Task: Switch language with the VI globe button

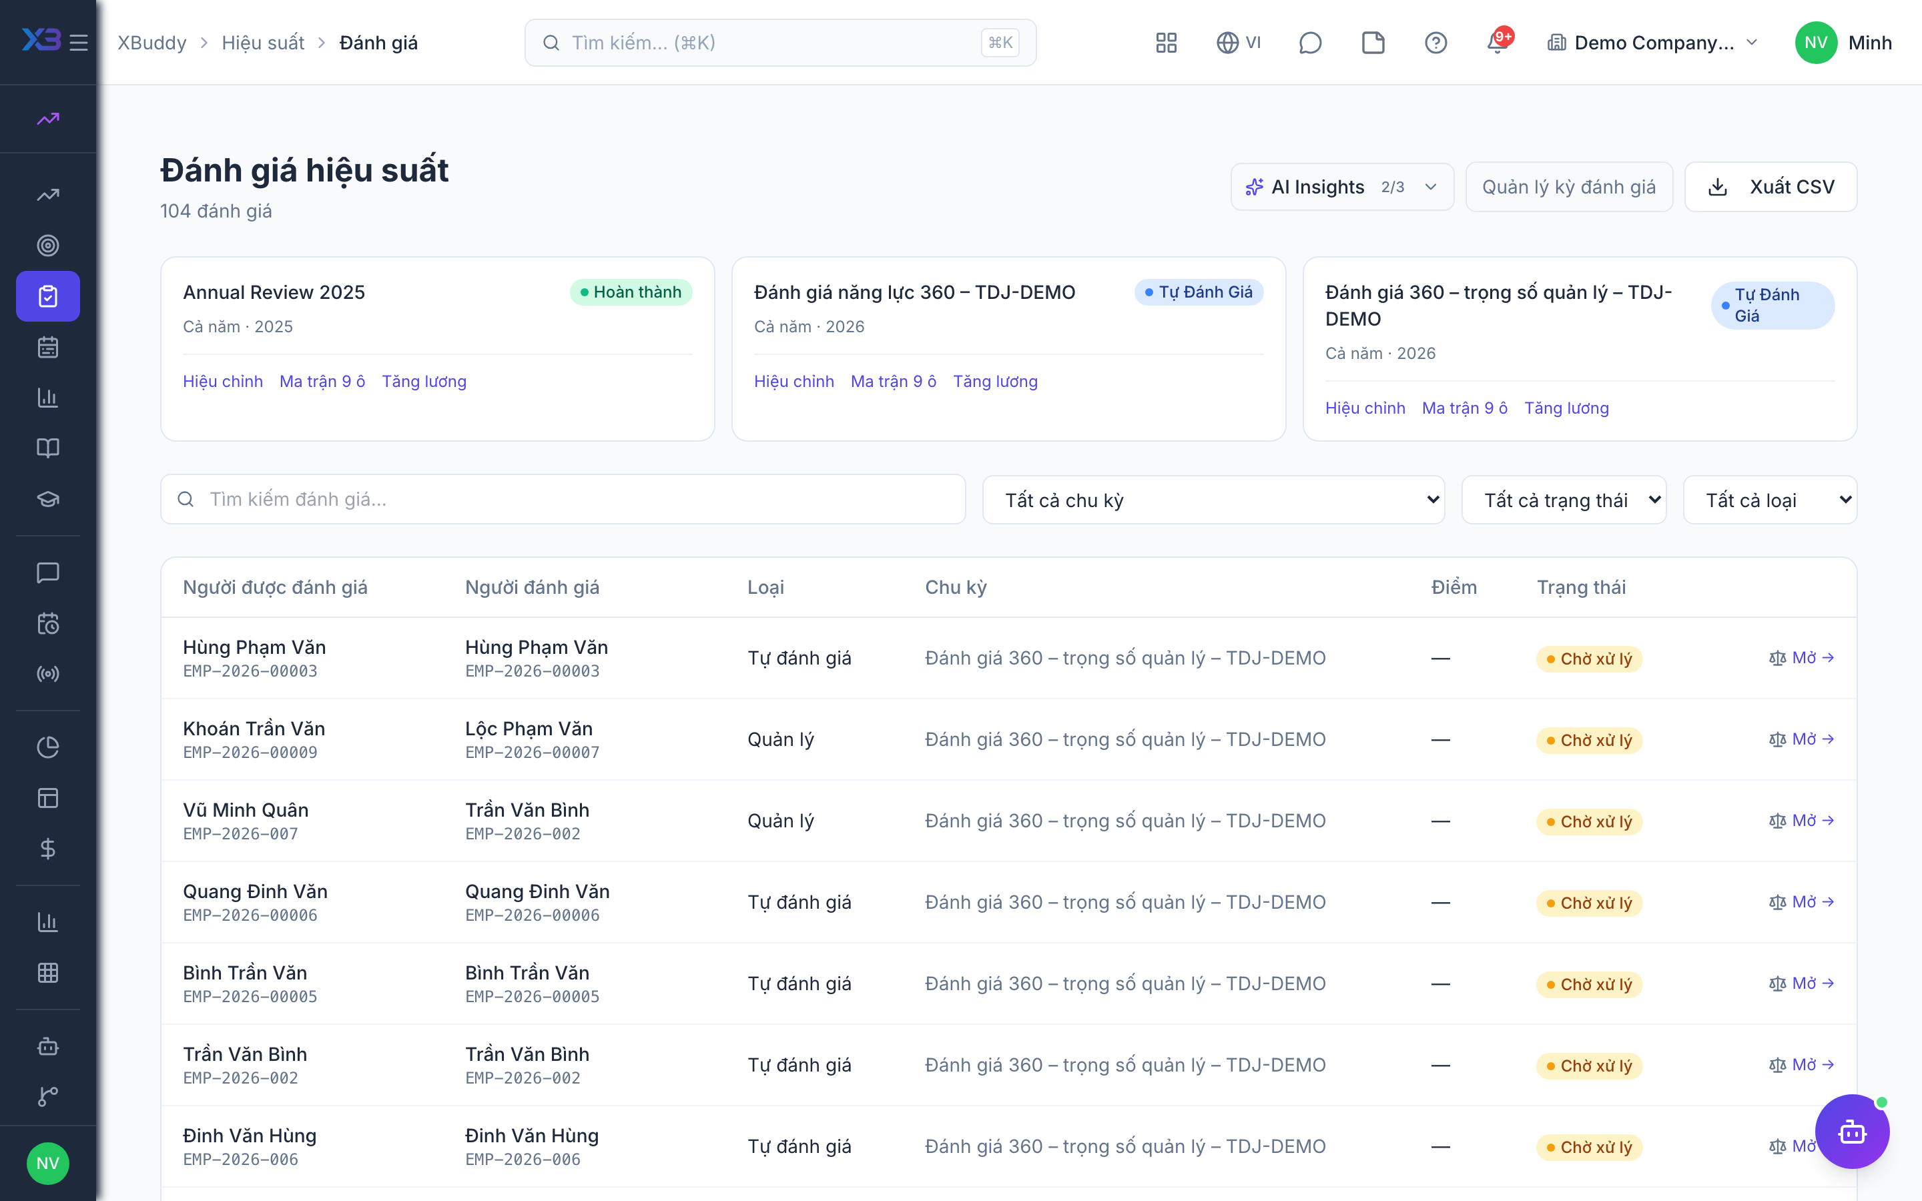Action: [1238, 42]
